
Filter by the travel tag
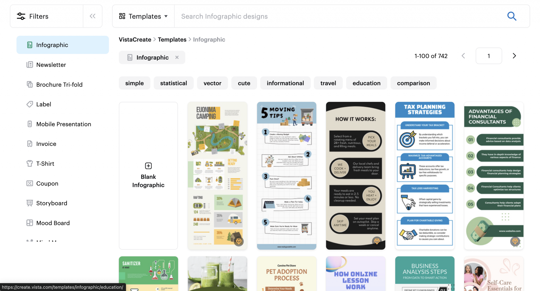(x=328, y=83)
